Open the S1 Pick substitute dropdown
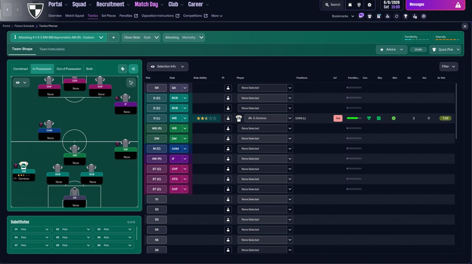Image resolution: width=472 pixels, height=264 pixels. 31,229
